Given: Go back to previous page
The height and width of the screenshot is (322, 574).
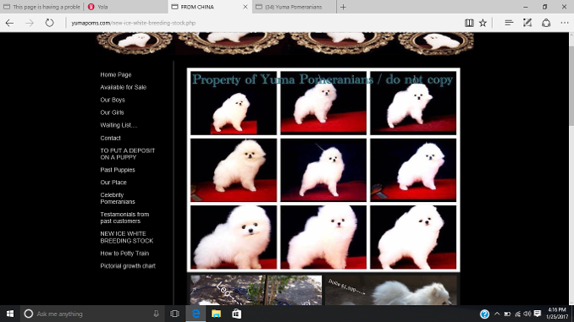Looking at the screenshot, I should 9,23.
